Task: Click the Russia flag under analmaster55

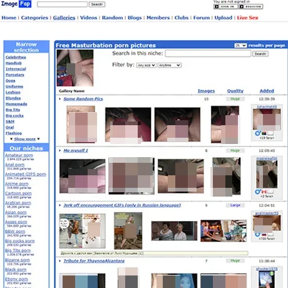Action: pyautogui.click(x=264, y=235)
